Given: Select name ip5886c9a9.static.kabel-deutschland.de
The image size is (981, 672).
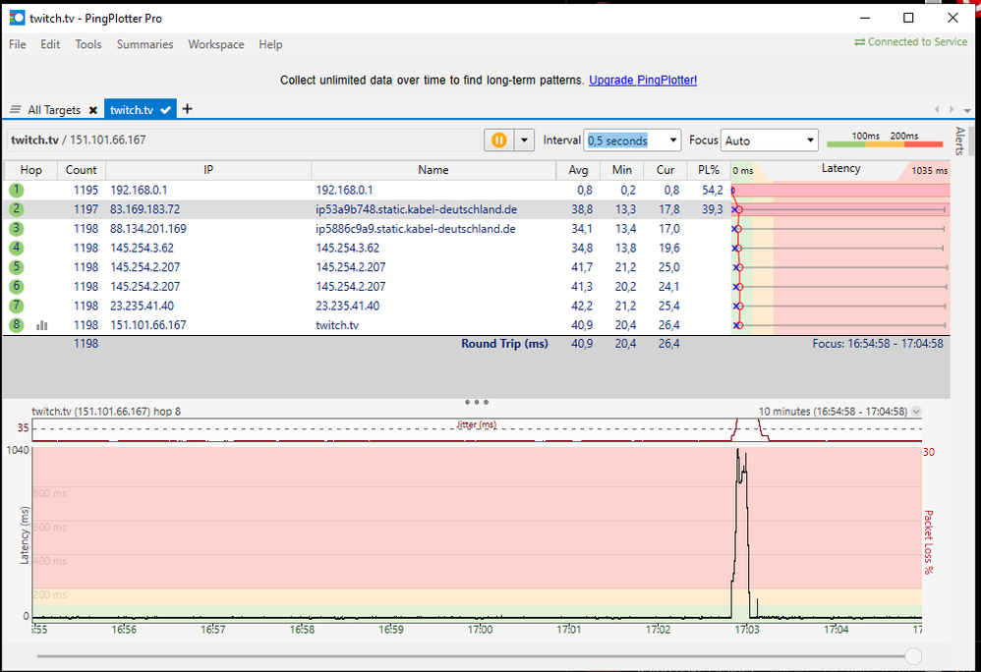Looking at the screenshot, I should coord(416,229).
